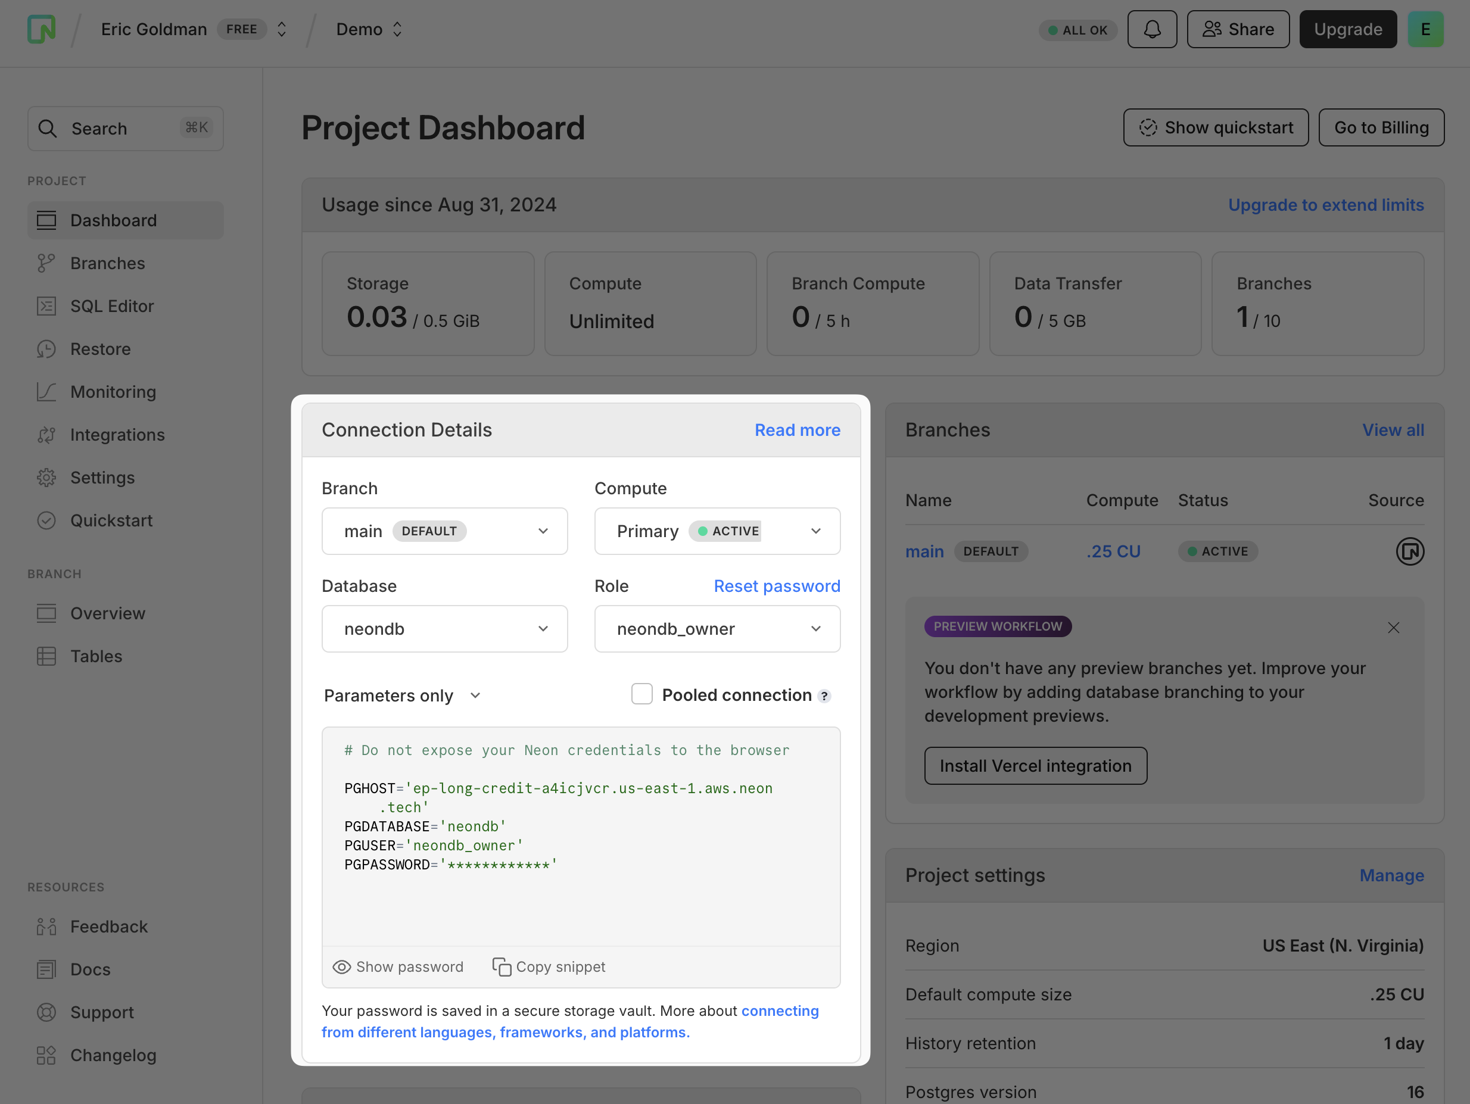This screenshot has height=1104, width=1470.
Task: Click the copy snippet icon
Action: pyautogui.click(x=502, y=966)
